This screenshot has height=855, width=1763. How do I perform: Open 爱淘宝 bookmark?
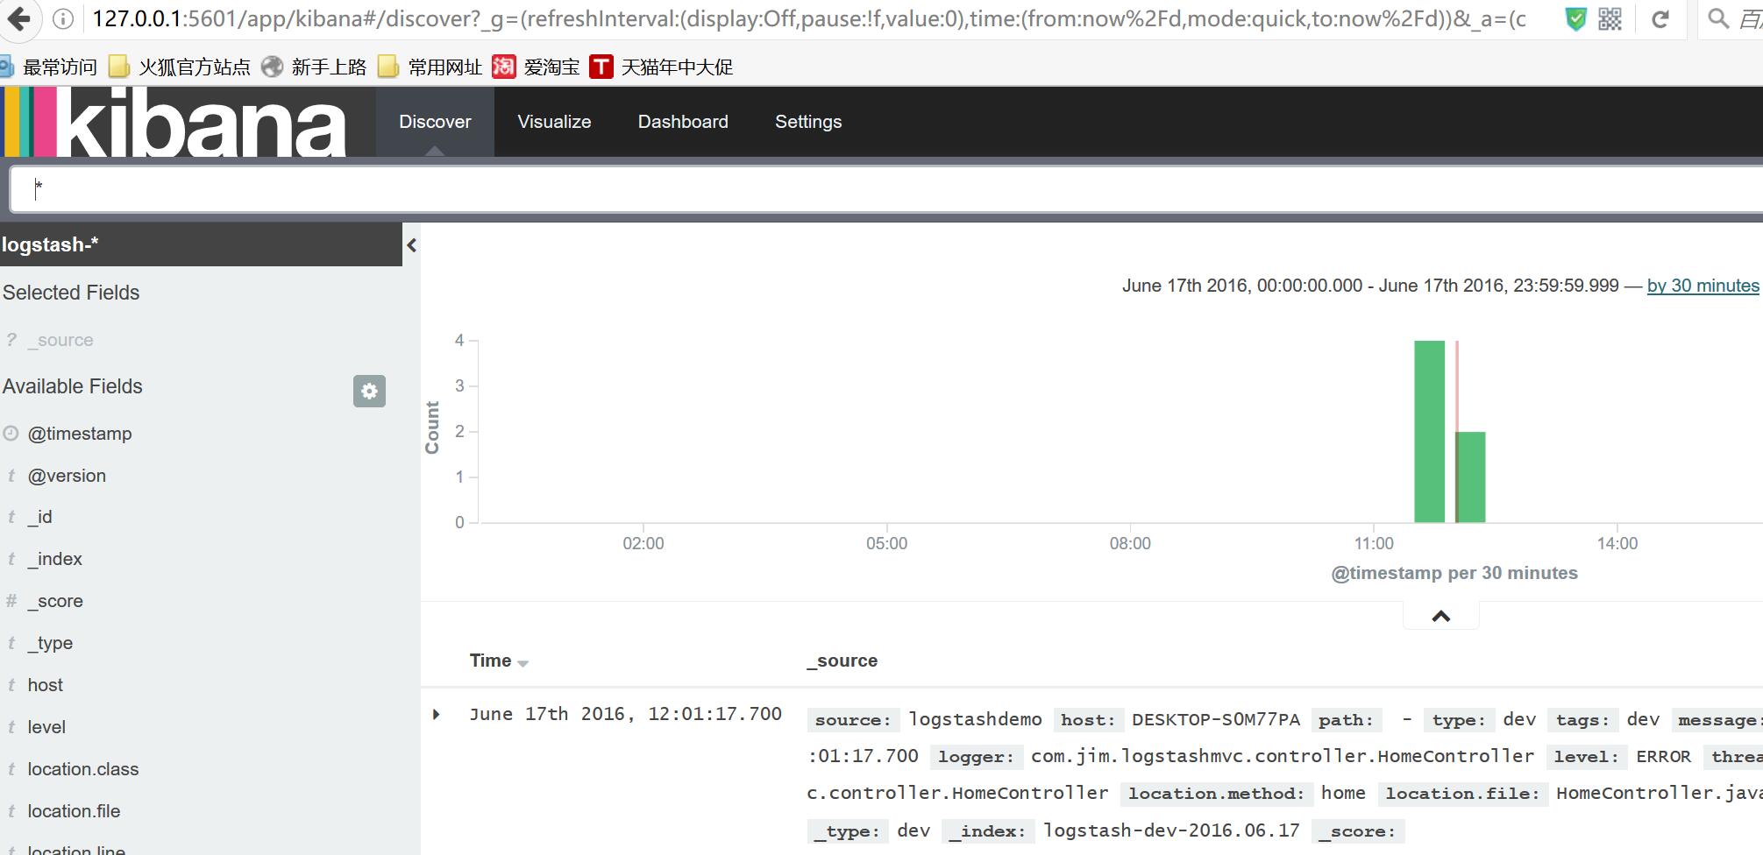click(536, 67)
